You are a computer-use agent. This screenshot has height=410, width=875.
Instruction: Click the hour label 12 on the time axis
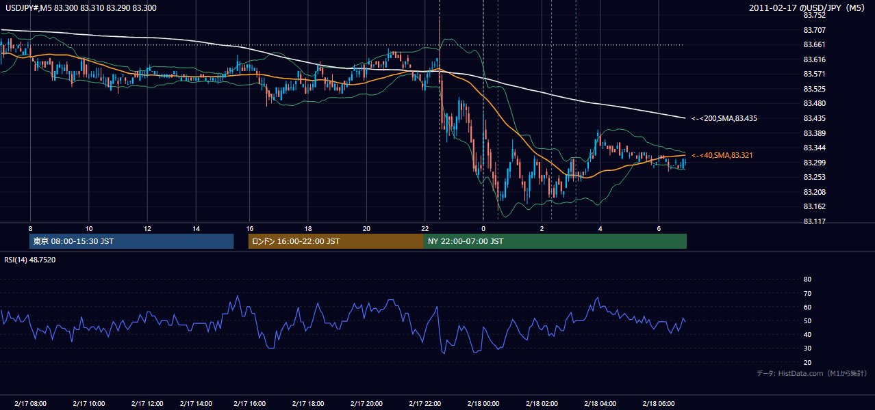(148, 228)
